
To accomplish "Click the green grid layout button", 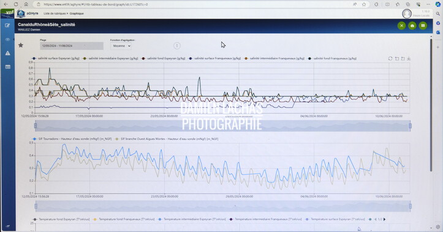I will point(423,26).
